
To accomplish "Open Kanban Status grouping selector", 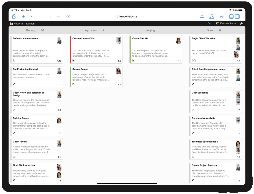I will click(226, 24).
